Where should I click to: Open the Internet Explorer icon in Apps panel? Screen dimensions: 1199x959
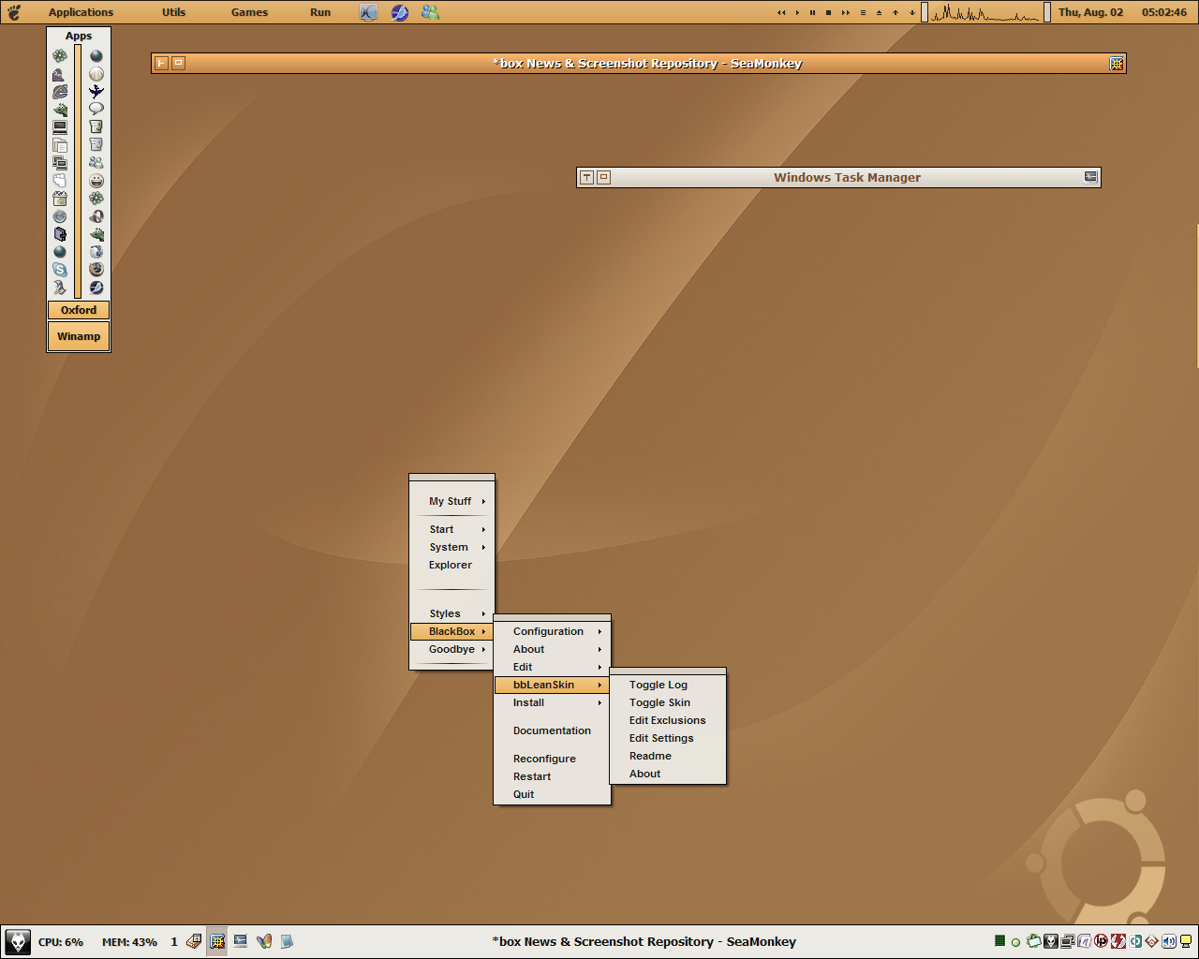pyautogui.click(x=60, y=92)
